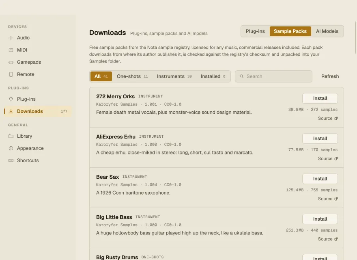Install the 272 Merry Orks pack

tap(320, 98)
